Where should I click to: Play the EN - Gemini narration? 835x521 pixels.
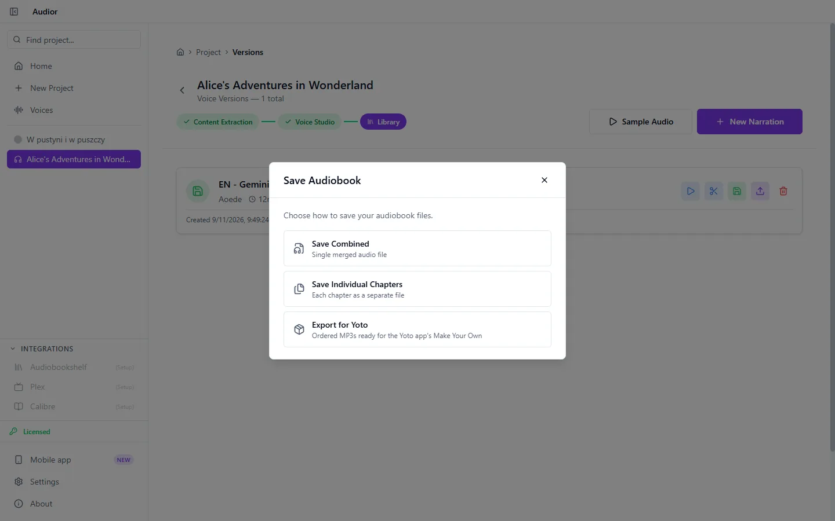tap(690, 191)
